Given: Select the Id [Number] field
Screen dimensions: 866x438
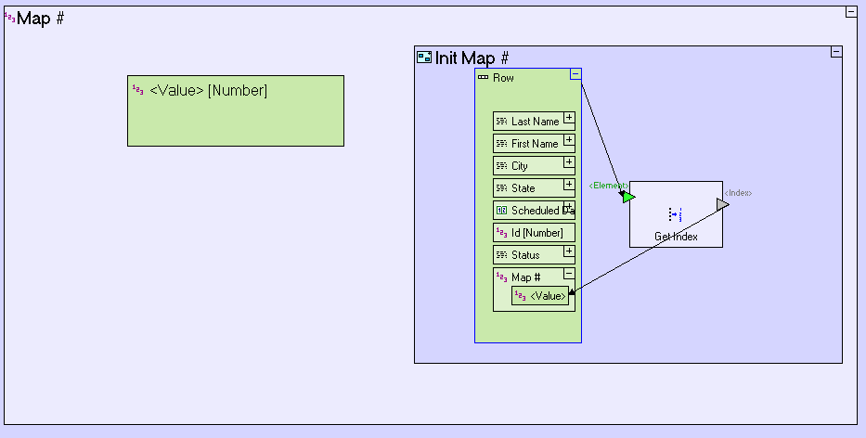Looking at the screenshot, I should click(x=541, y=233).
